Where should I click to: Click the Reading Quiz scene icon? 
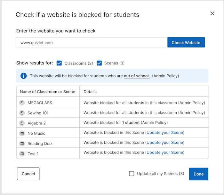pyautogui.click(x=22, y=143)
